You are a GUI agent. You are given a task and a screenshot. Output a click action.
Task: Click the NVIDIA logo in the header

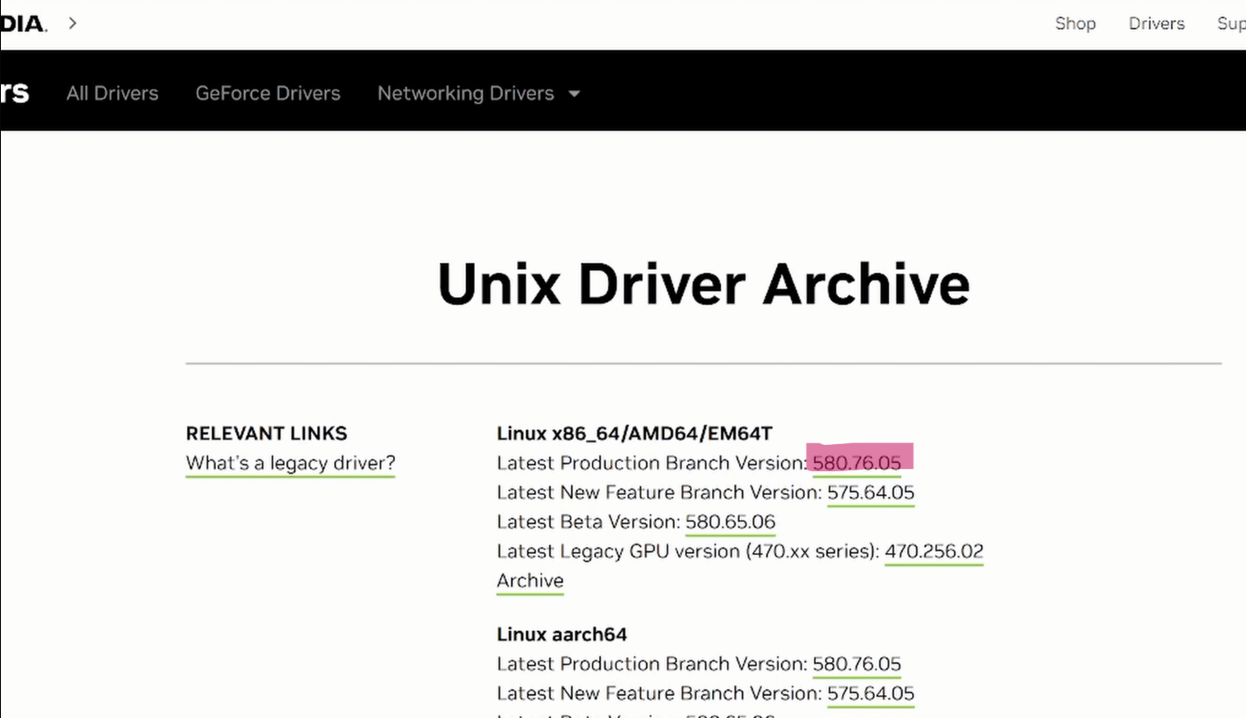point(23,24)
